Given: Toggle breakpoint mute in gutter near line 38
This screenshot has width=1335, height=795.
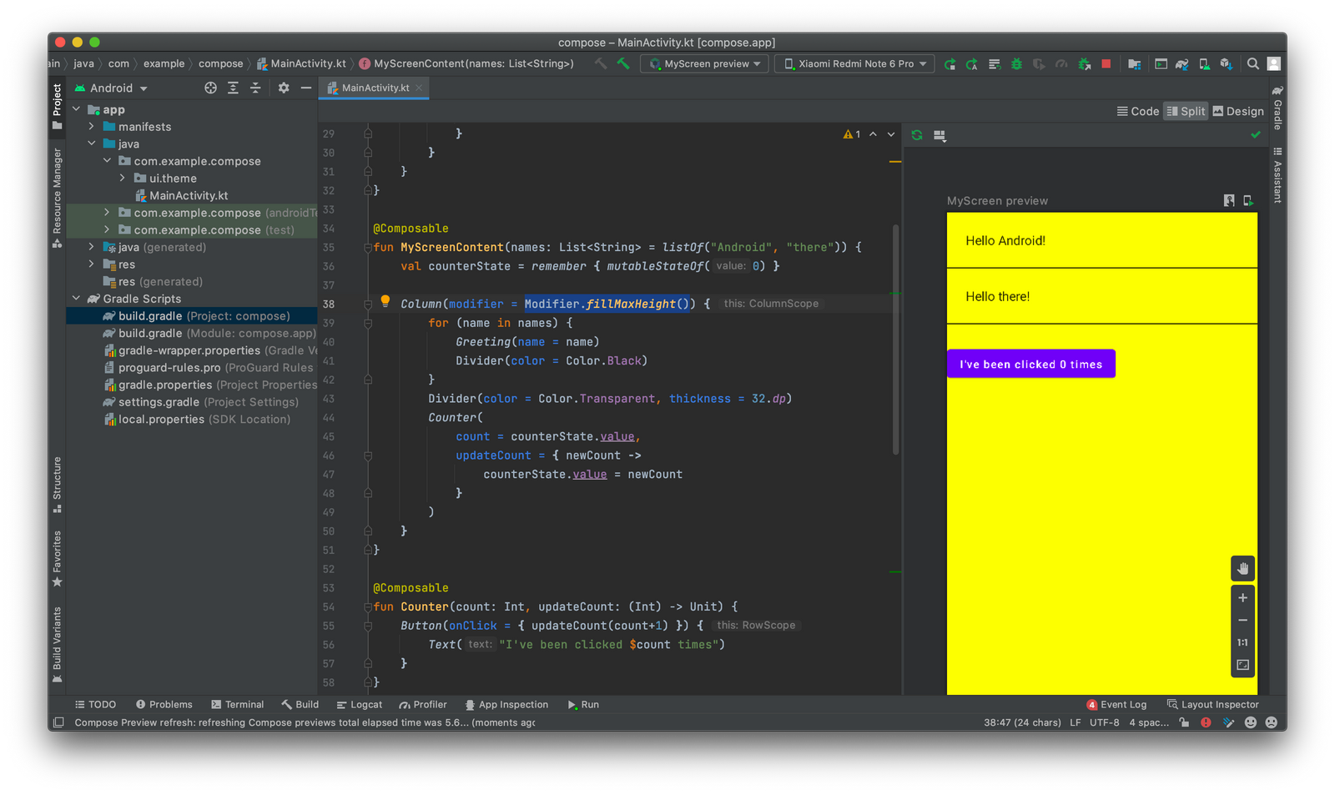Looking at the screenshot, I should tap(367, 304).
